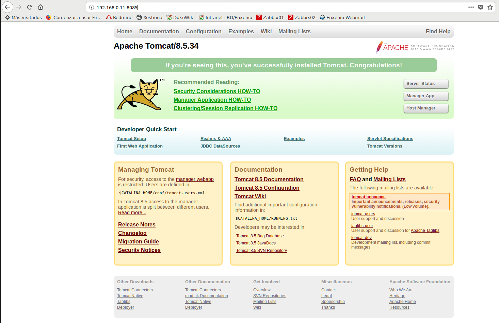The width and height of the screenshot is (499, 323).
Task: Reload the page with the refresh icon
Action: [x=30, y=7]
